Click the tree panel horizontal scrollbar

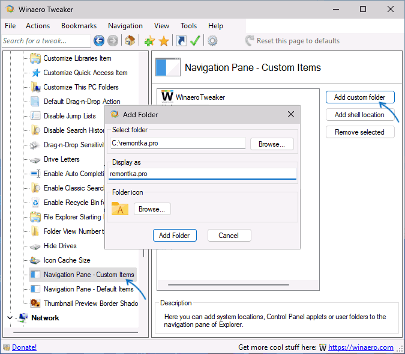pos(76,332)
